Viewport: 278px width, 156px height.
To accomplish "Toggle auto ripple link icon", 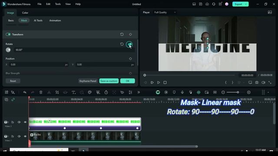I will coord(13,99).
